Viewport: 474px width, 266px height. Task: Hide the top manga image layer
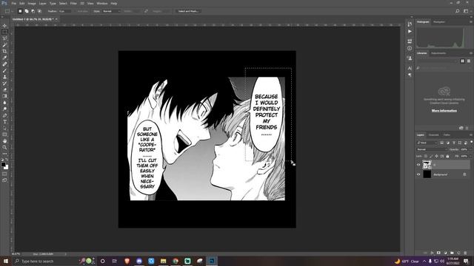point(418,165)
